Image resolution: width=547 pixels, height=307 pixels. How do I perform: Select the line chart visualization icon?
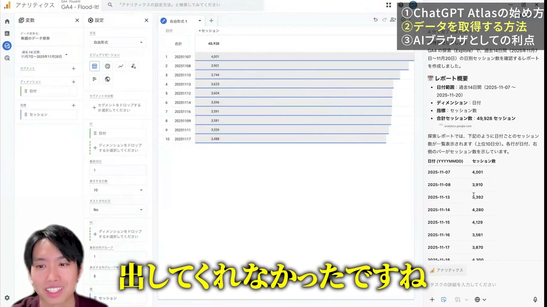tap(121, 66)
